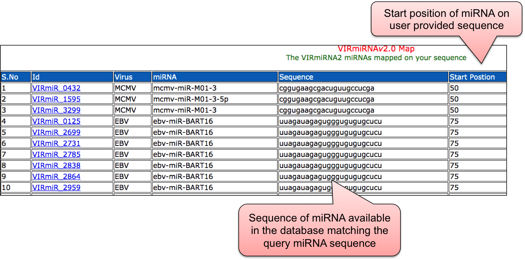
Task: Click the VIRmiRNAv2.0 Map title
Action: coord(376,49)
